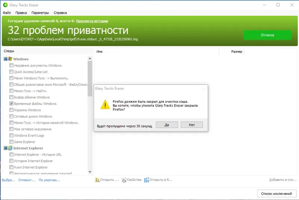Open Список исключений button
This screenshot has width=299, height=200.
pos(277,194)
